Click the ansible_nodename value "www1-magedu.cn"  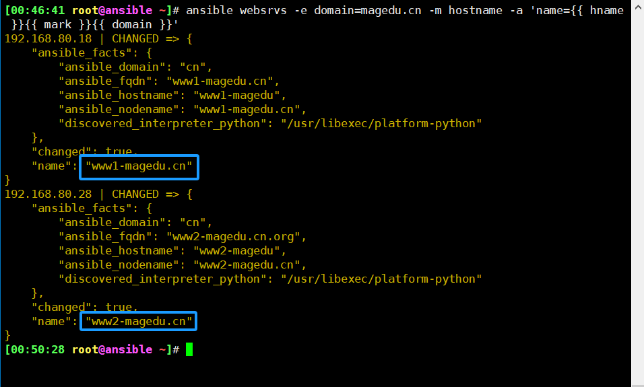click(247, 110)
